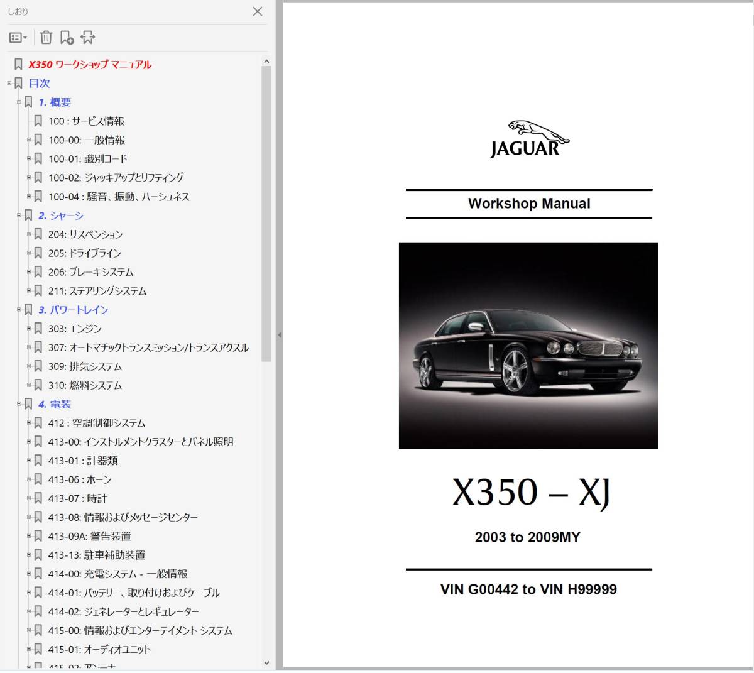This screenshot has height=673, width=754.
Task: Open 415-01: オーディオユニット bookmark
Action: (99, 649)
